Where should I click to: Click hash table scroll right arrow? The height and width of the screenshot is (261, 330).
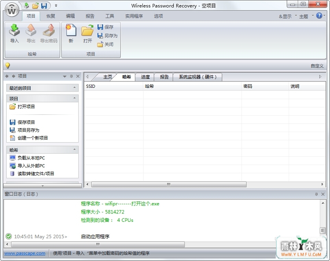(323, 185)
